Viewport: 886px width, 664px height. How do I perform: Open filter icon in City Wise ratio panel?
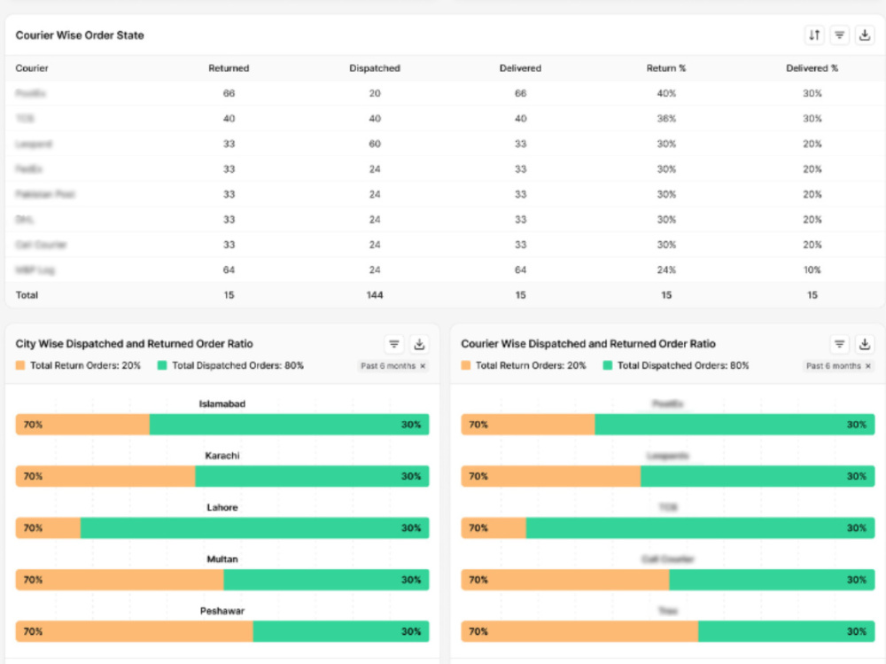[x=394, y=344]
